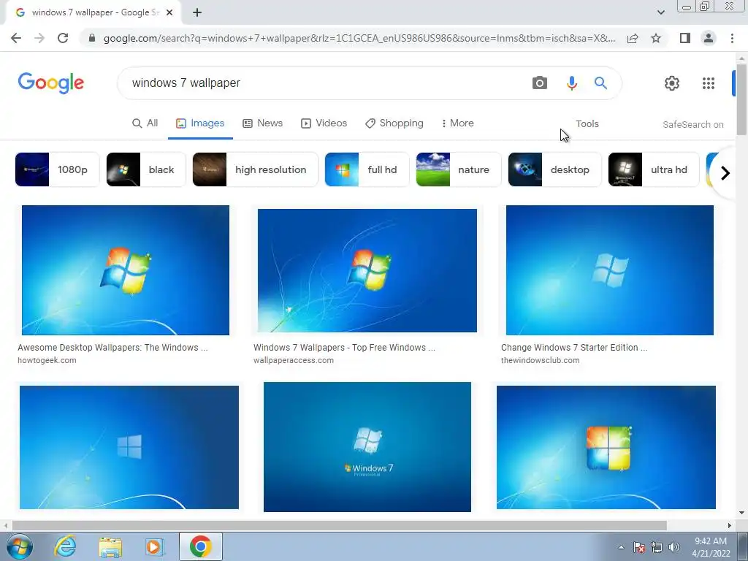This screenshot has height=561, width=748.
Task: Click the browser forward arrow
Action: pyautogui.click(x=39, y=38)
